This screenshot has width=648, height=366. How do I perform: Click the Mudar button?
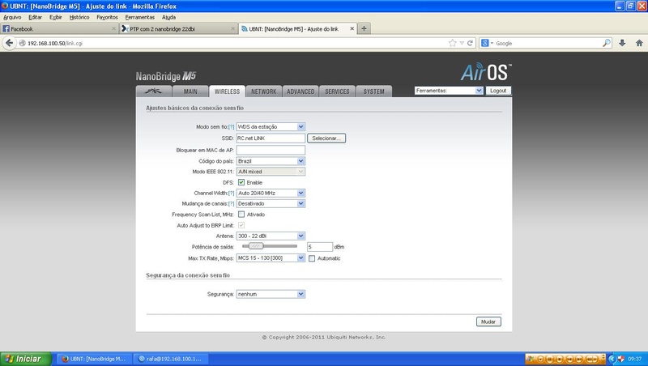pos(488,321)
